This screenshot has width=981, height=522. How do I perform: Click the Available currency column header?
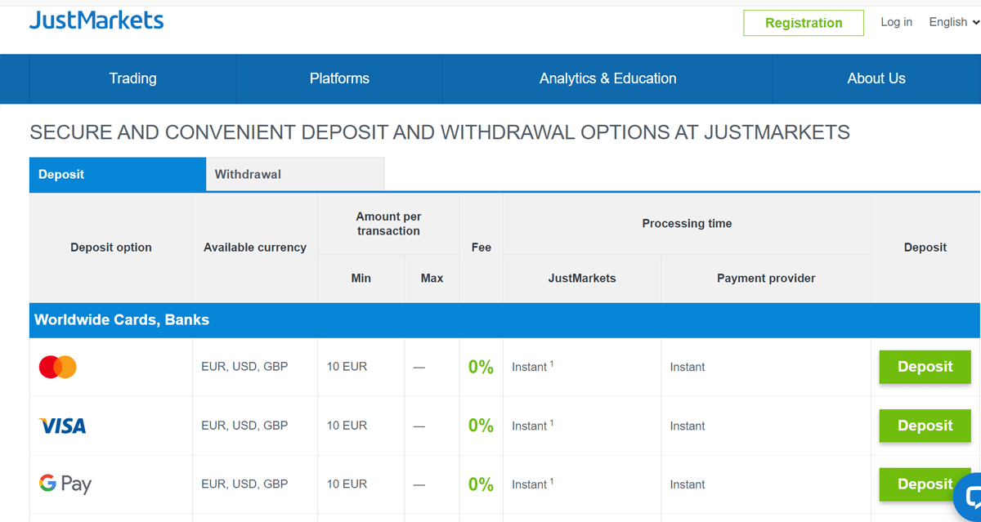[x=255, y=248]
